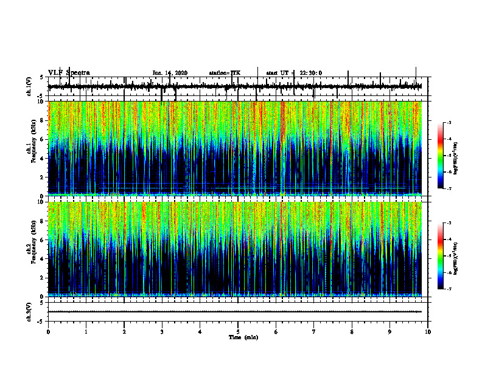Click the "-3" tick on ch.1 colorbar
The image size is (482, 372).
coord(449,122)
